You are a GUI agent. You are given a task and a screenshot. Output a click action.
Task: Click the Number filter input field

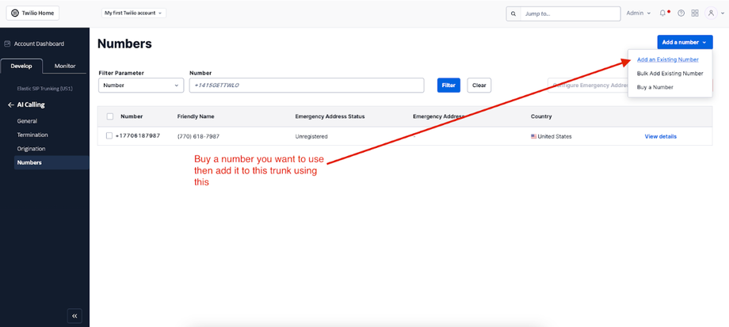tap(306, 86)
